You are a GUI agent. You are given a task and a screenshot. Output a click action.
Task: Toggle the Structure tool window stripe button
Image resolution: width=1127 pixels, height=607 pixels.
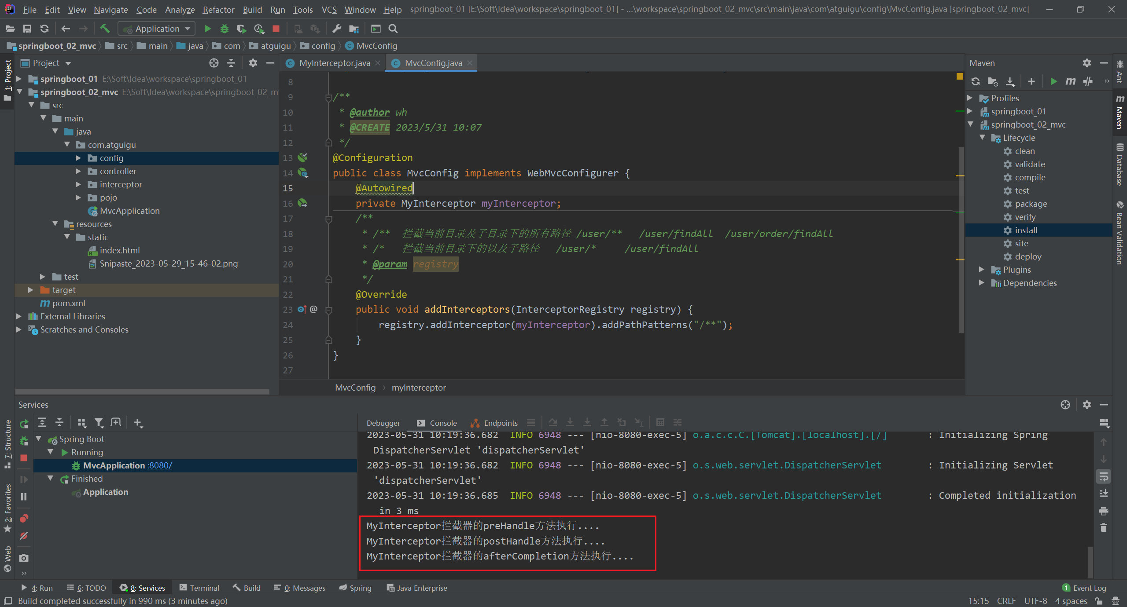pos(7,444)
